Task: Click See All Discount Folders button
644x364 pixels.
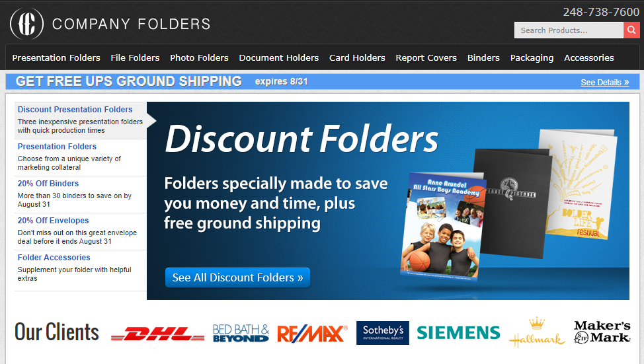Action: 237,277
